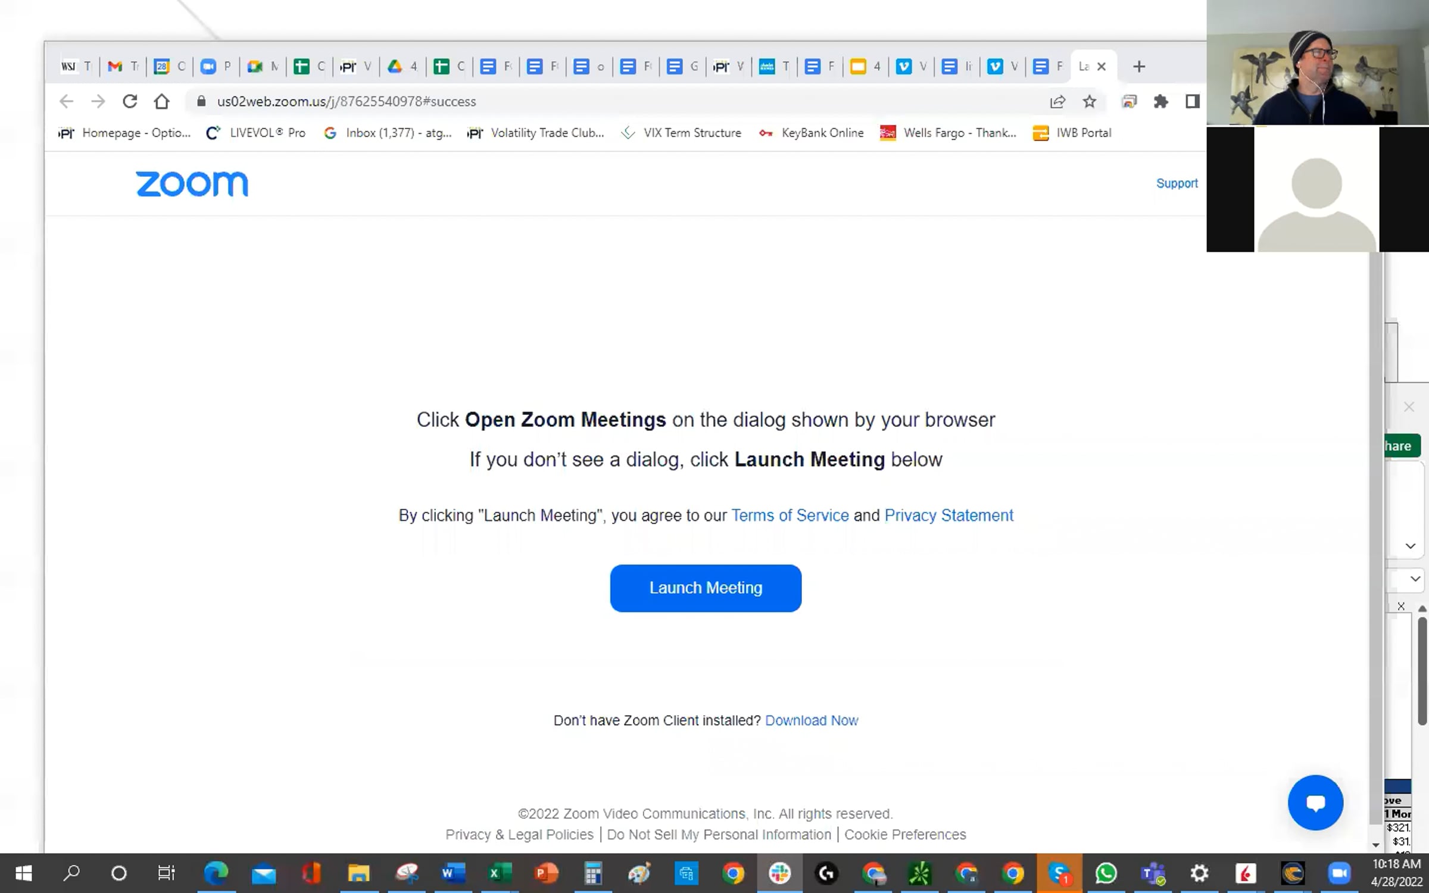Open the LIVEVOL Pro bookmark
1429x893 pixels.
255,133
